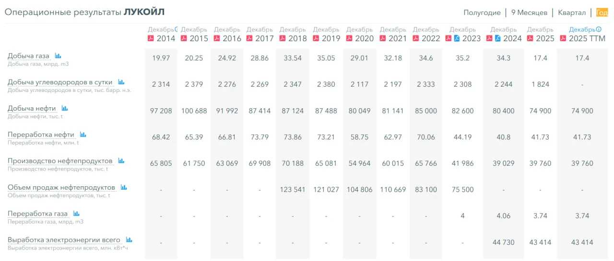Switch to Полугодие period view

click(482, 12)
